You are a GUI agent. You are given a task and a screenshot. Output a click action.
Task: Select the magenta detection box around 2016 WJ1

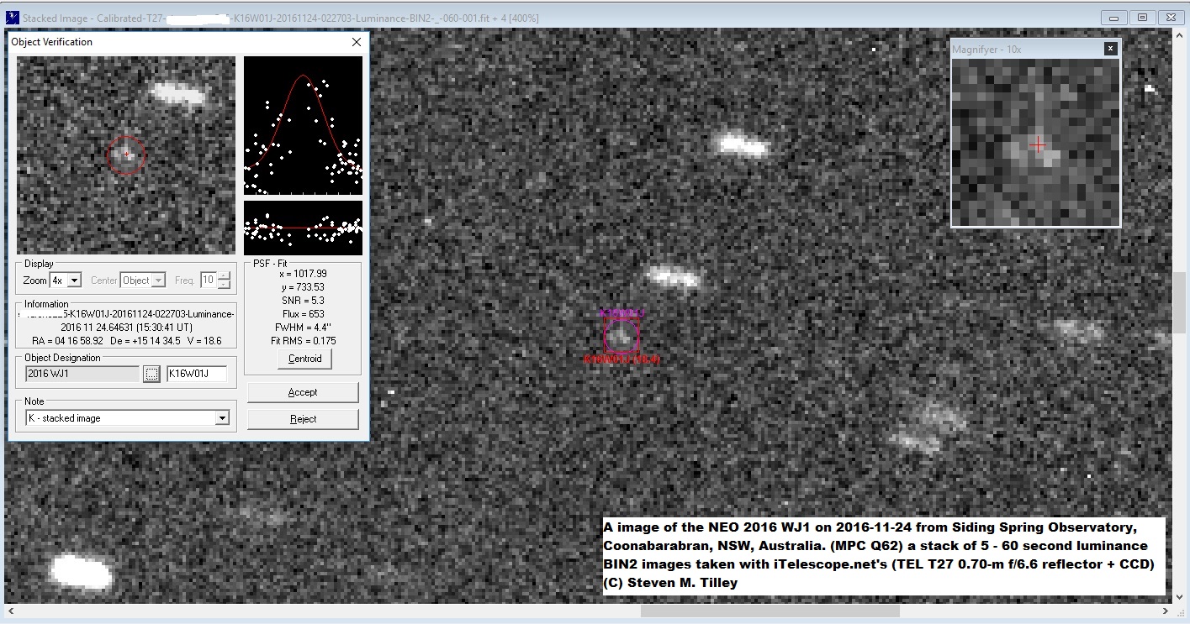(x=620, y=335)
